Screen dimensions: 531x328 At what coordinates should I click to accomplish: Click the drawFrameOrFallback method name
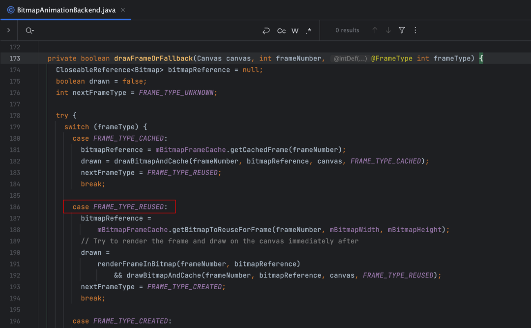point(153,59)
